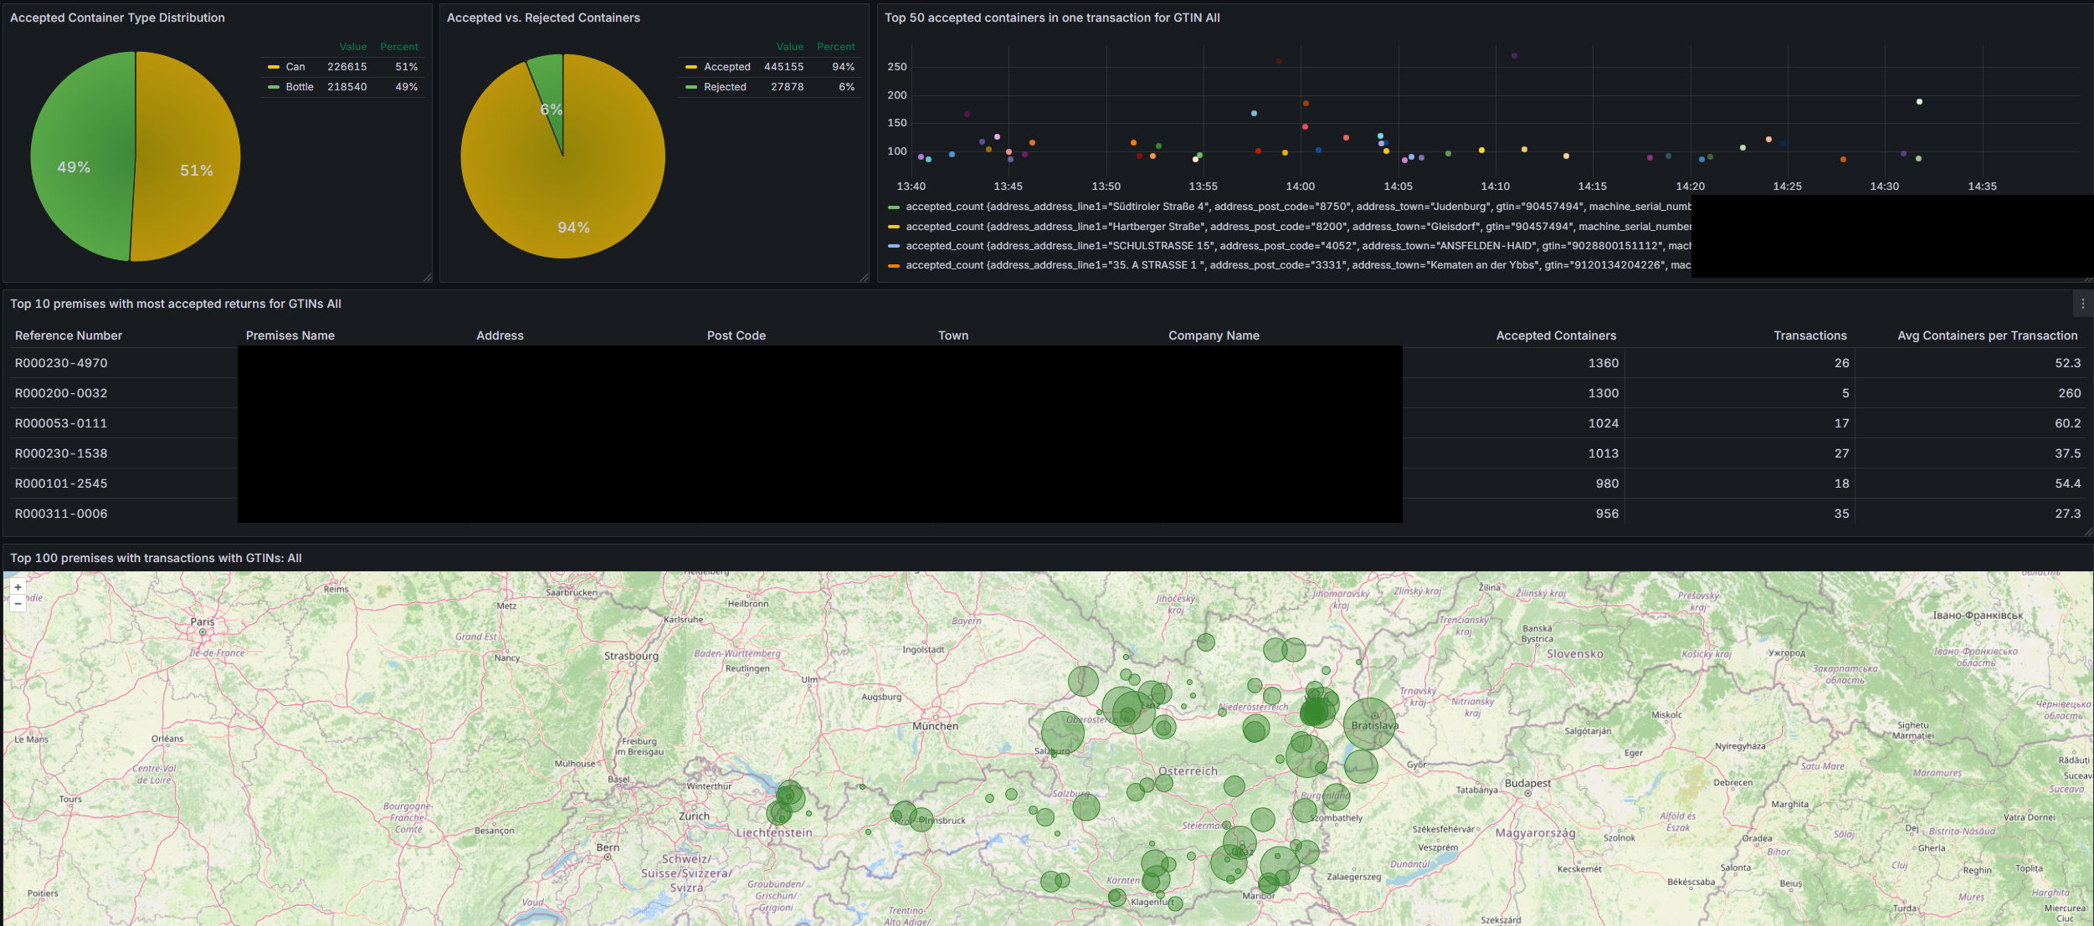Grab the Container Type Distribution panel corner handle
Viewport: 2094px width, 926px height.
(427, 278)
